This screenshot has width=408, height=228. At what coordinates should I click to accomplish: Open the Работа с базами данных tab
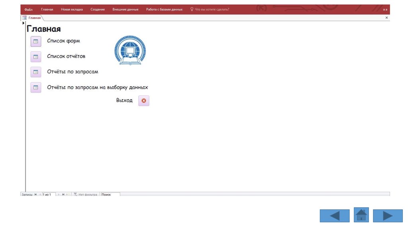(164, 10)
